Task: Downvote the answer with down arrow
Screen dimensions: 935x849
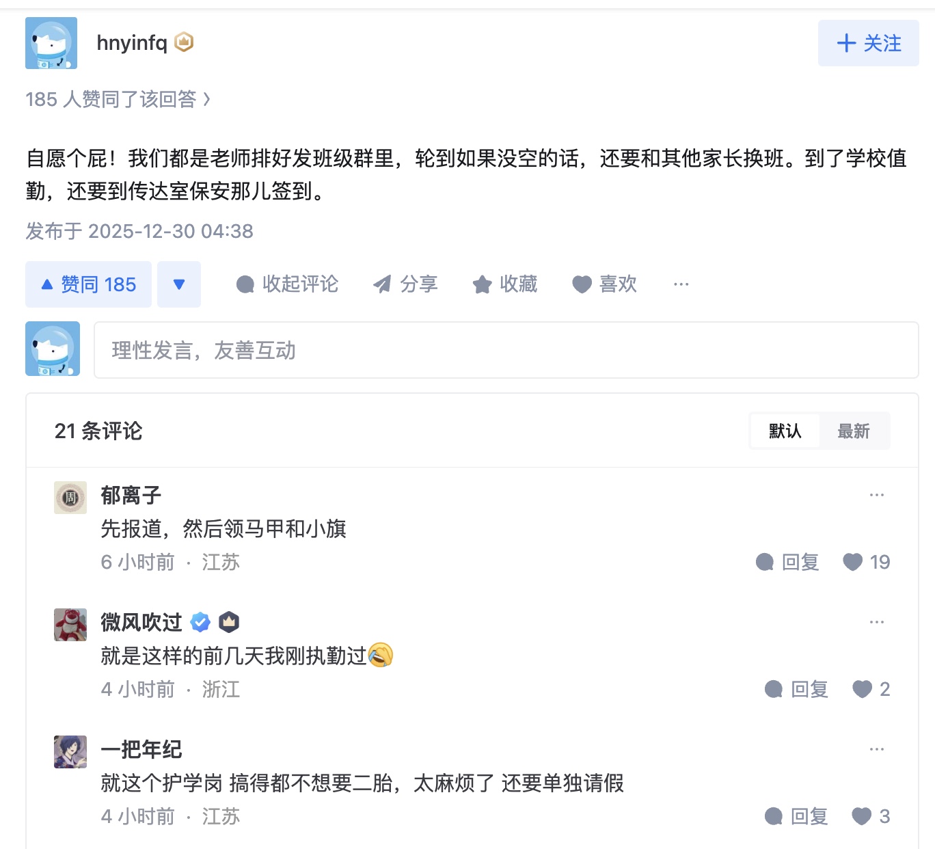Action: coord(179,284)
